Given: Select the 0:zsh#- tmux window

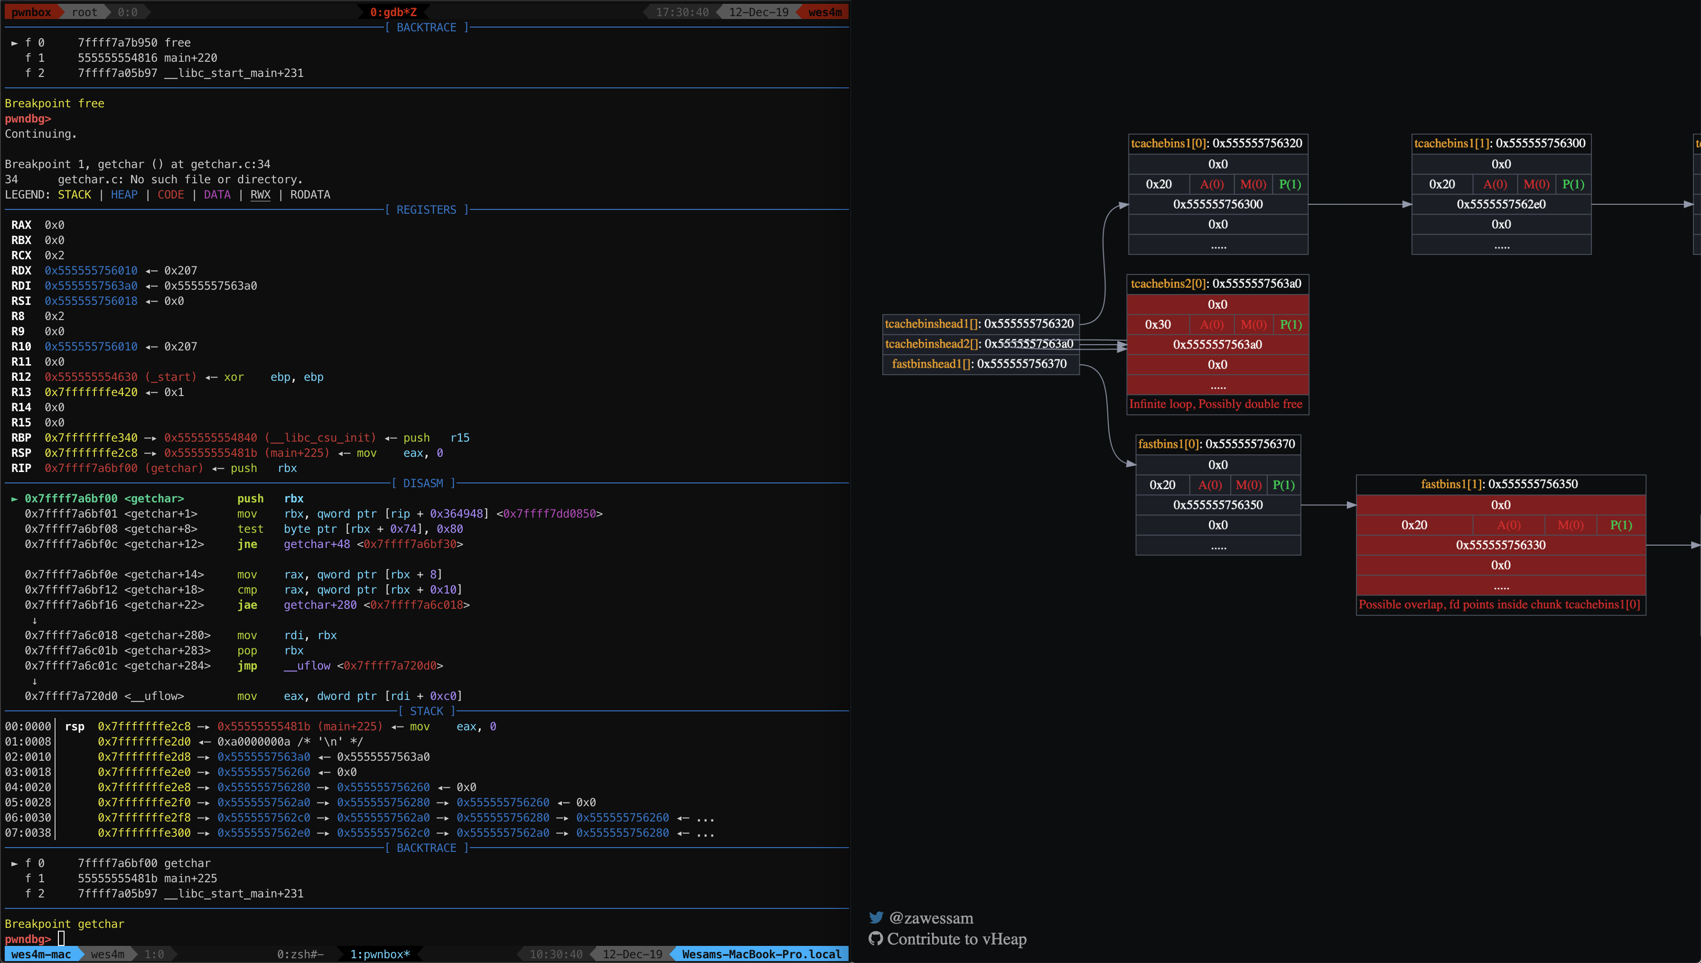Looking at the screenshot, I should [x=300, y=954].
